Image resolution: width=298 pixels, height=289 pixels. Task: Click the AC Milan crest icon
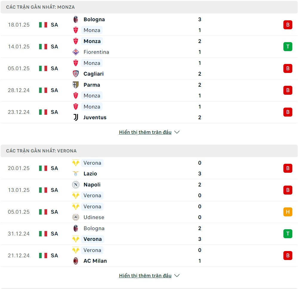(x=76, y=261)
